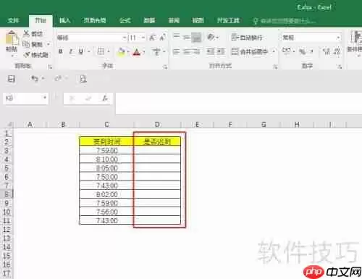Switch to the Page Layout tab
This screenshot has height=279, width=362.
[x=95, y=20]
